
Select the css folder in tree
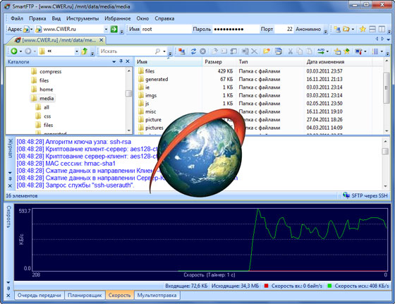point(47,116)
